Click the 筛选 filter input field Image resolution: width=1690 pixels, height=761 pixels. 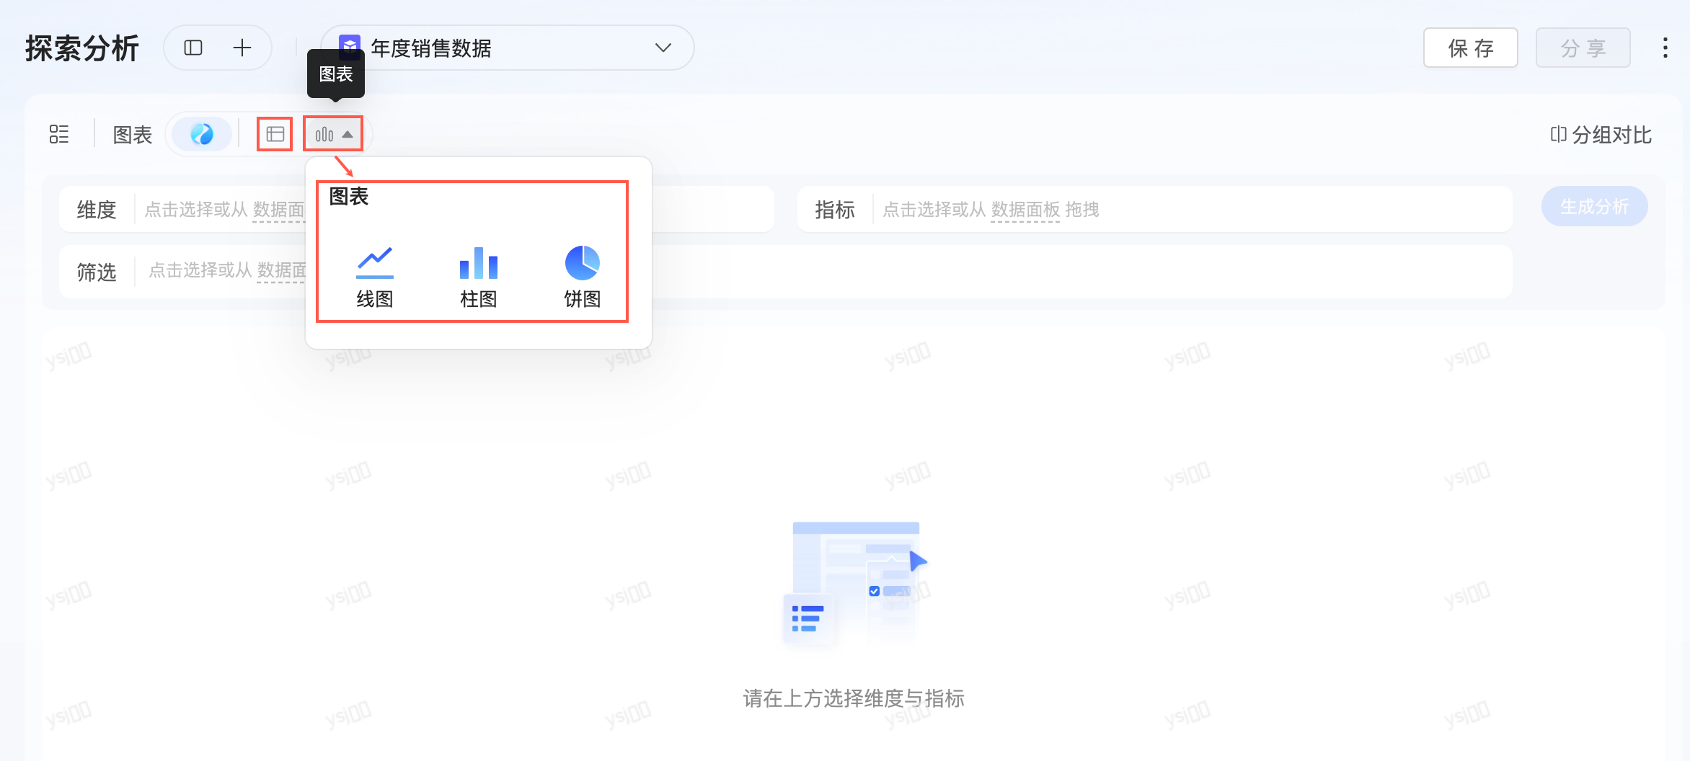click(x=786, y=272)
